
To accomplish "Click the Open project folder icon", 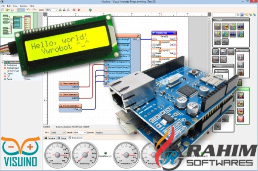I will pyautogui.click(x=7, y=10).
